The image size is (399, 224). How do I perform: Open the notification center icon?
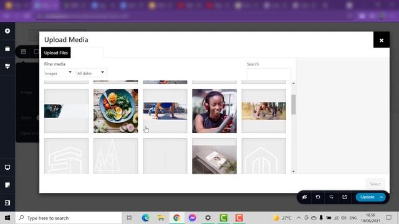(x=388, y=218)
